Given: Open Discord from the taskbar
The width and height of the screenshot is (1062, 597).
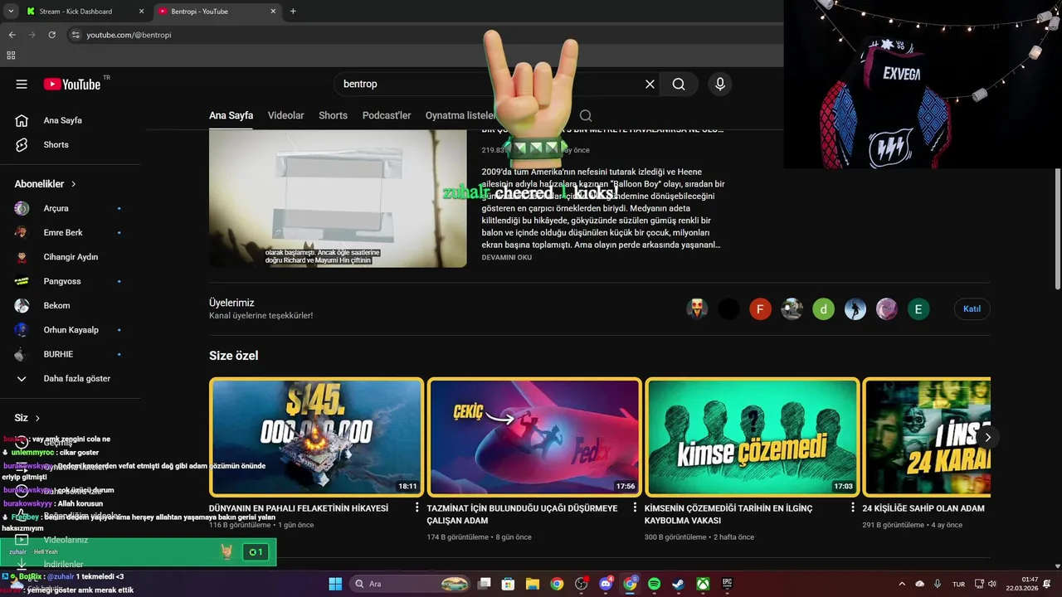Looking at the screenshot, I should (x=606, y=584).
